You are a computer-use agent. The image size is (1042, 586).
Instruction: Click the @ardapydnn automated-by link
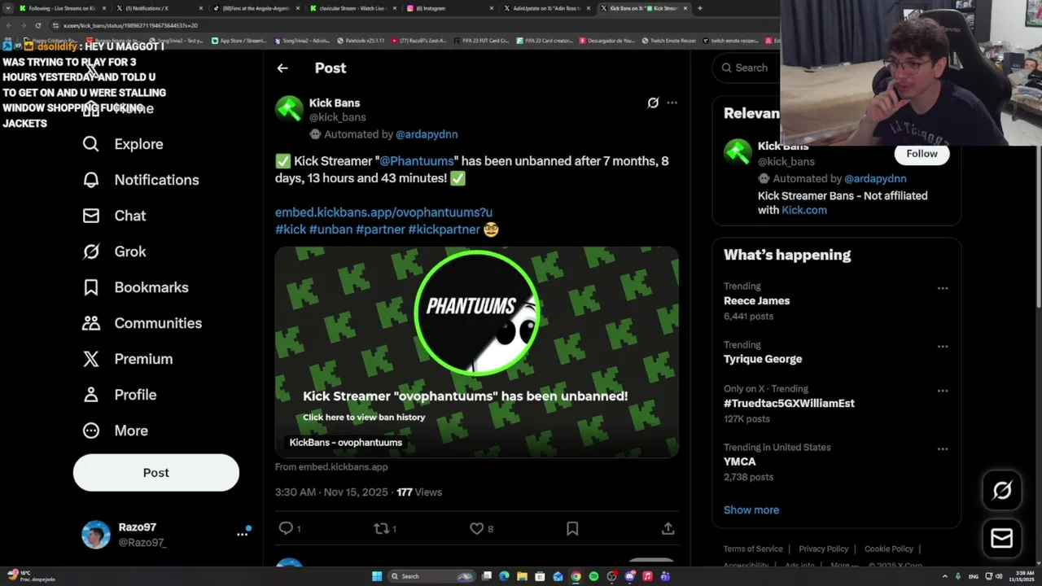click(427, 134)
